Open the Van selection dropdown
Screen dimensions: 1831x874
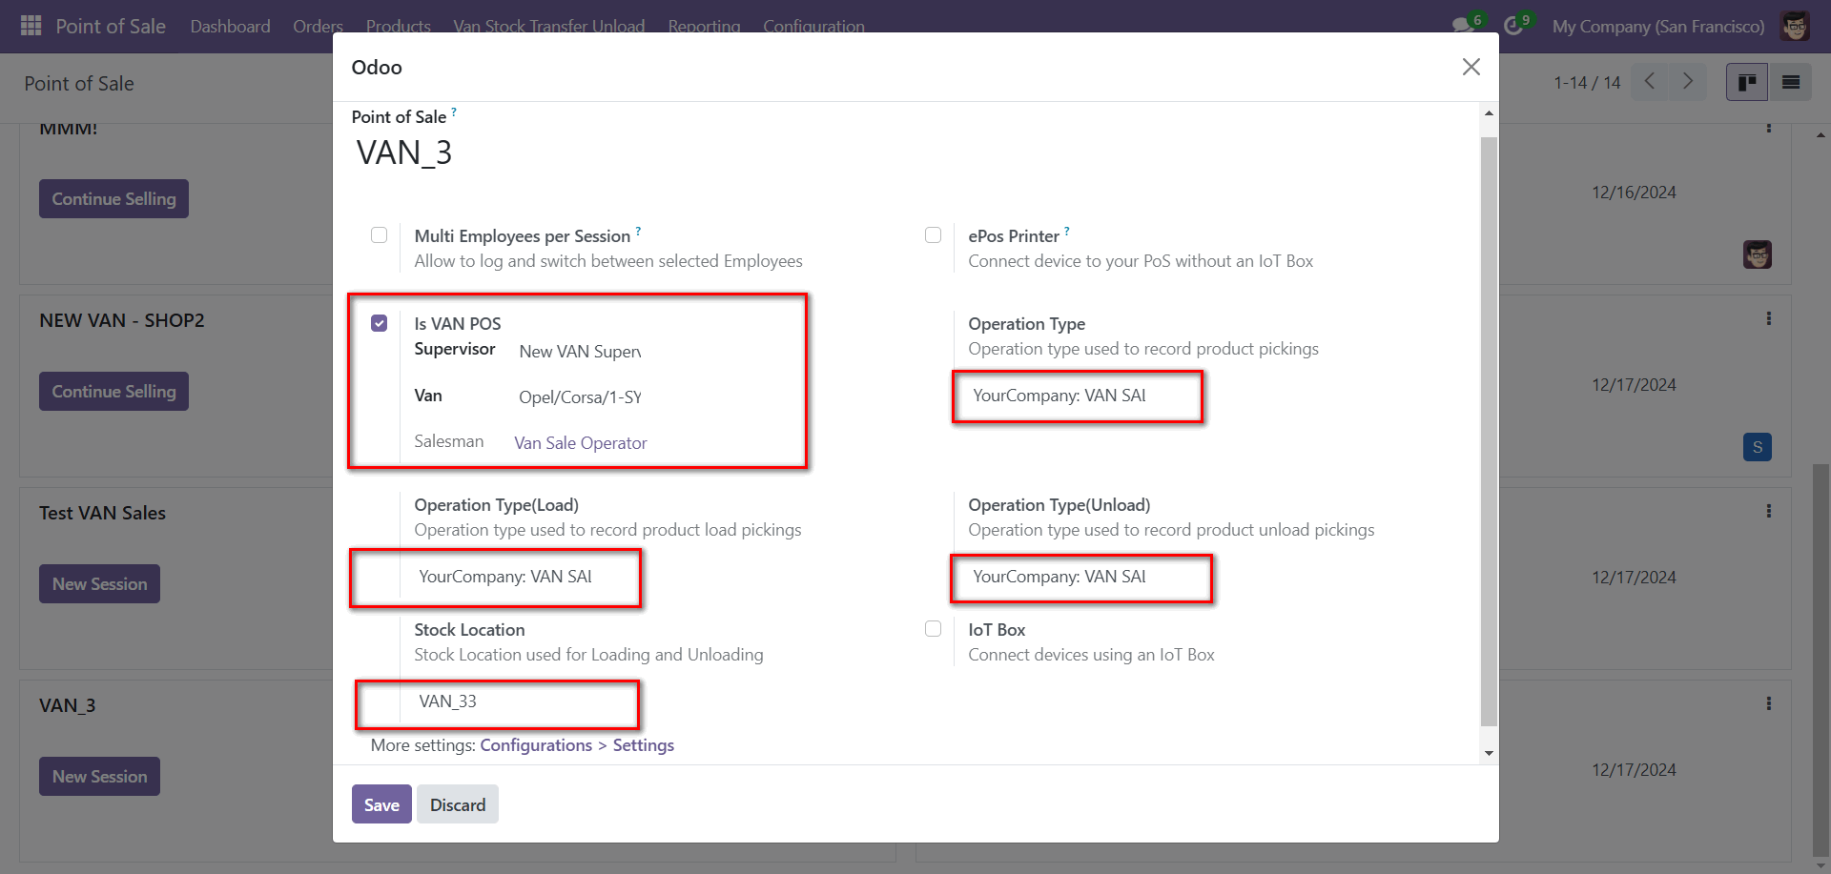click(580, 397)
